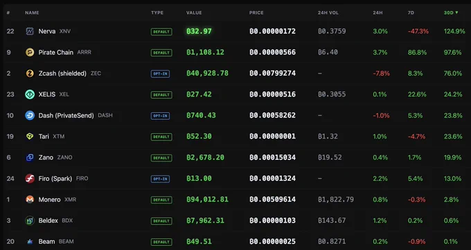
Task: Click the XELIS coin logo
Action: [30, 94]
